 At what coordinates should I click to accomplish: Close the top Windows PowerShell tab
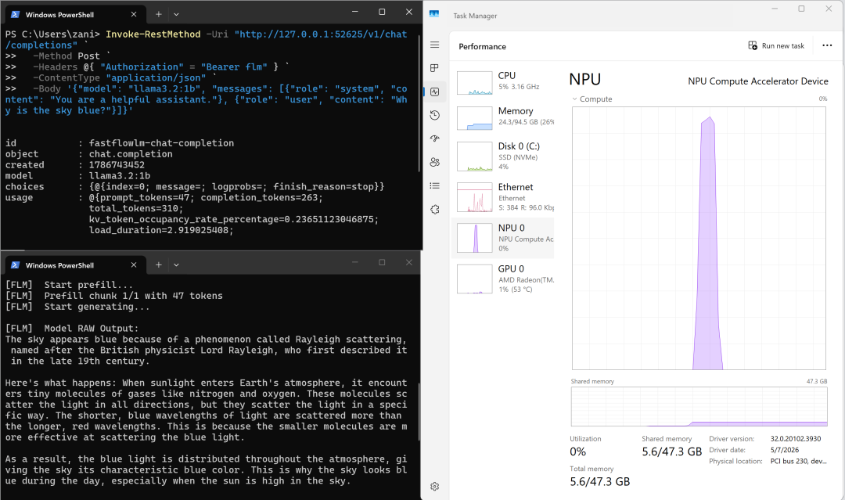point(134,15)
